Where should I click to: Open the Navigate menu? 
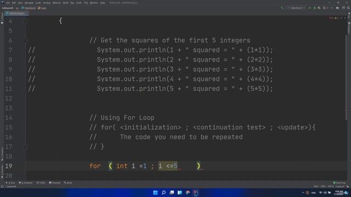click(29, 3)
